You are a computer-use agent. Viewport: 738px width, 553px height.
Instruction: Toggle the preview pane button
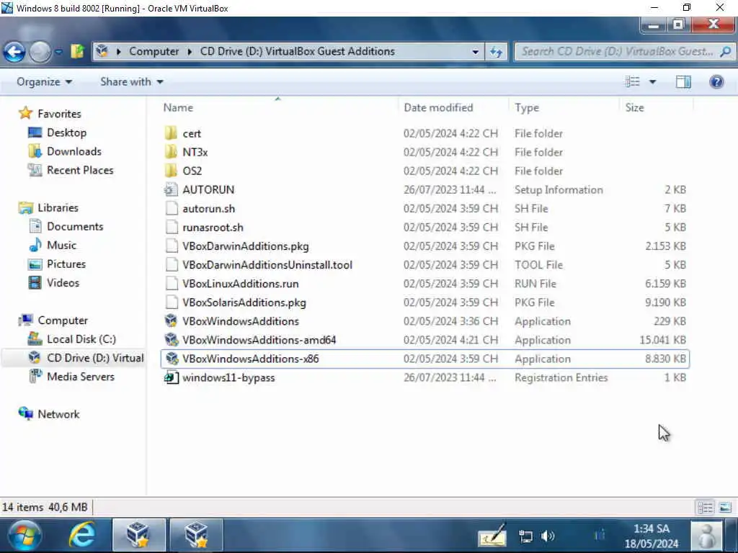point(683,82)
